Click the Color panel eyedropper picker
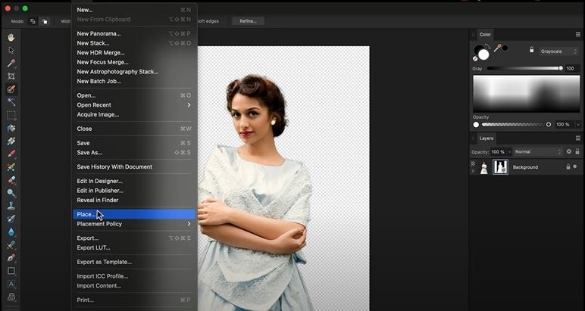Image resolution: width=585 pixels, height=311 pixels. pos(497,48)
